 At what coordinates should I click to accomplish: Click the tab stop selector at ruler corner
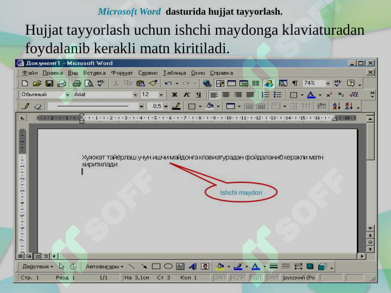click(x=22, y=118)
